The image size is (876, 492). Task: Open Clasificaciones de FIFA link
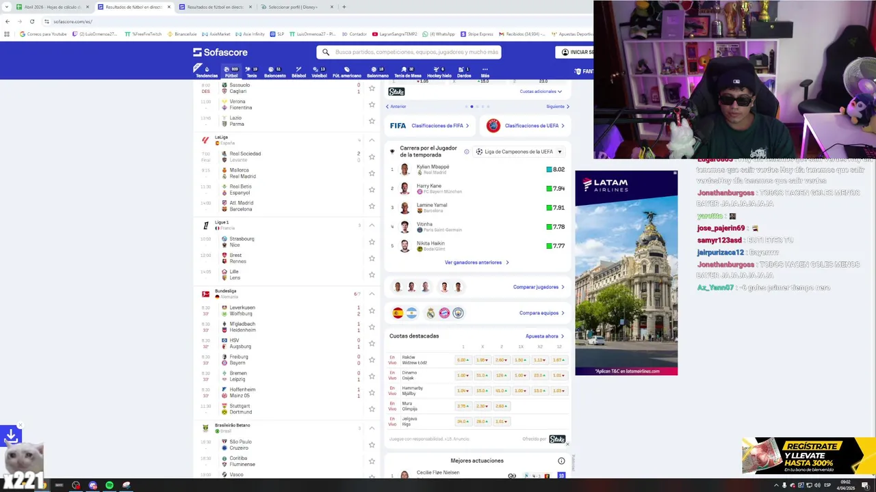[x=440, y=126]
